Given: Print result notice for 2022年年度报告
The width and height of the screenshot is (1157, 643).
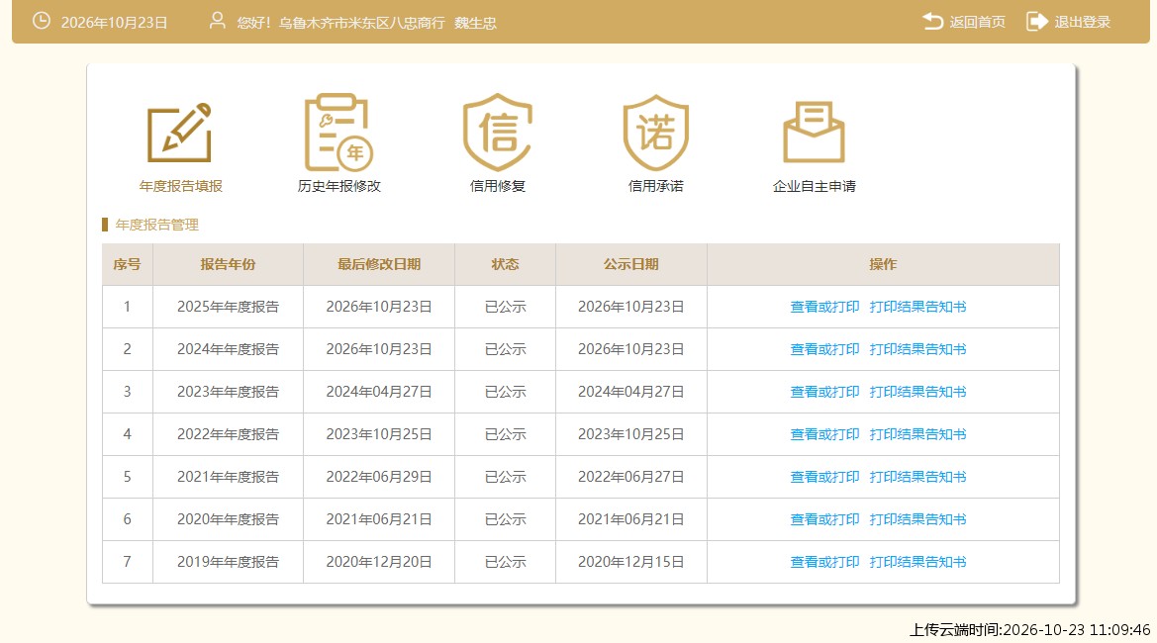Looking at the screenshot, I should 917,434.
